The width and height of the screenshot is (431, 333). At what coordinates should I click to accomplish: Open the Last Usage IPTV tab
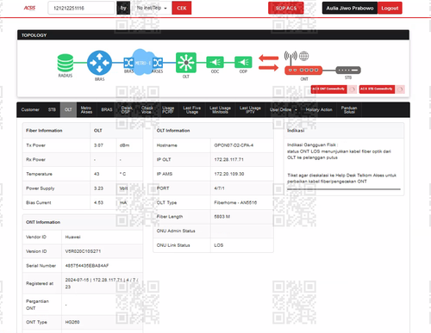coord(250,110)
